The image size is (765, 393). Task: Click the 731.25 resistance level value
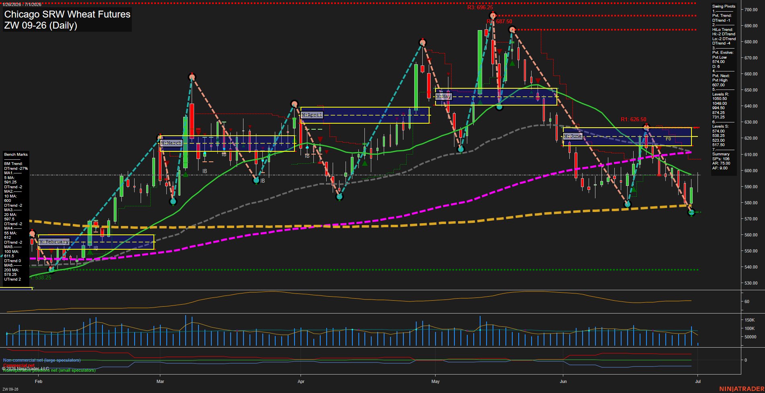pyautogui.click(x=718, y=117)
